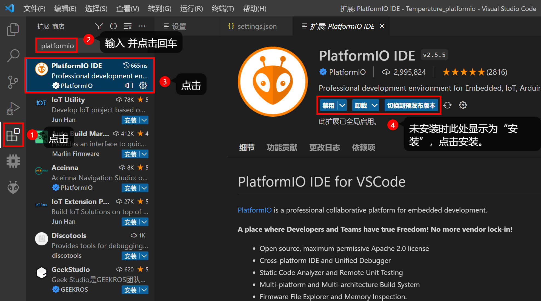Open the manage gear on PlatformIO IDE list item
This screenshot has width=541, height=301.
tap(143, 85)
